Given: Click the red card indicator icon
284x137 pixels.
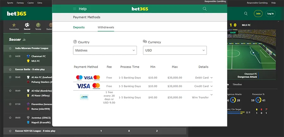Looking at the screenshot, I should pyautogui.click(x=261, y=109).
